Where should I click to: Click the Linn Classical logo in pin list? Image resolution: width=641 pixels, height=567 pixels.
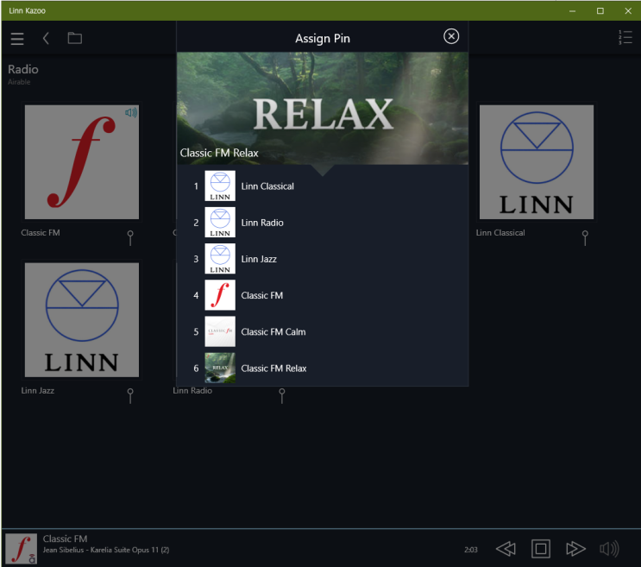(x=220, y=186)
